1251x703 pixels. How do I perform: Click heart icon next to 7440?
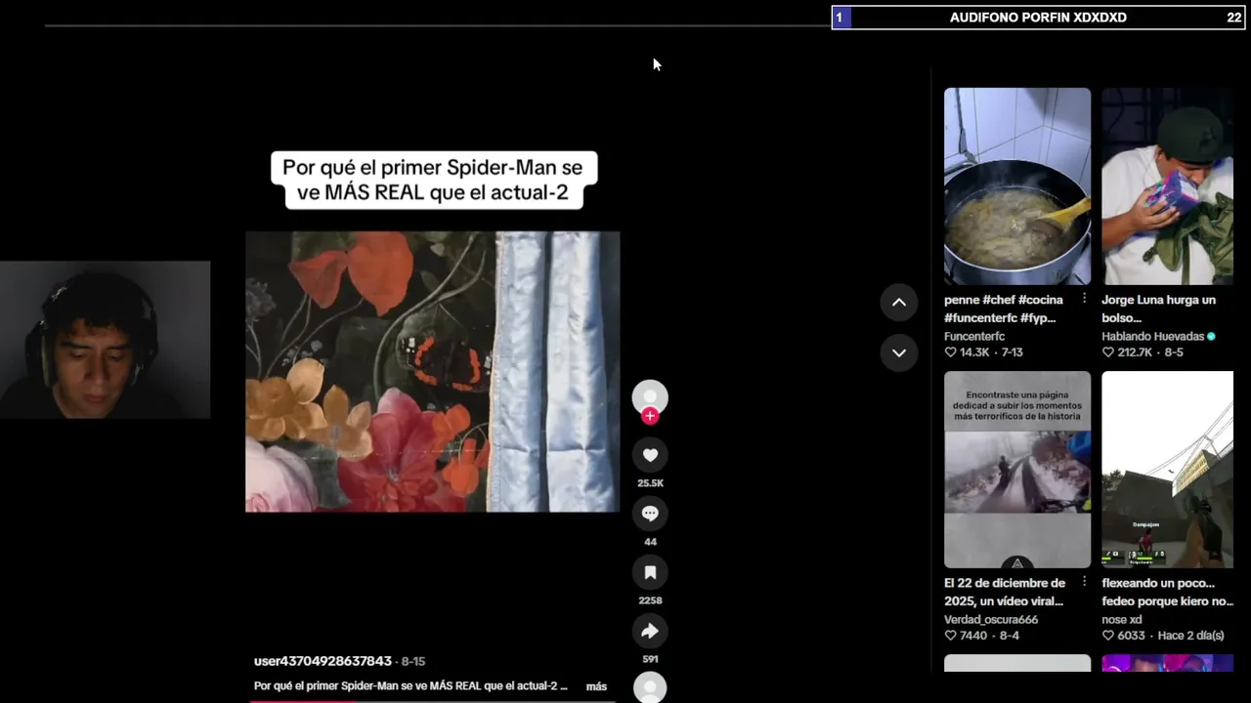(950, 636)
